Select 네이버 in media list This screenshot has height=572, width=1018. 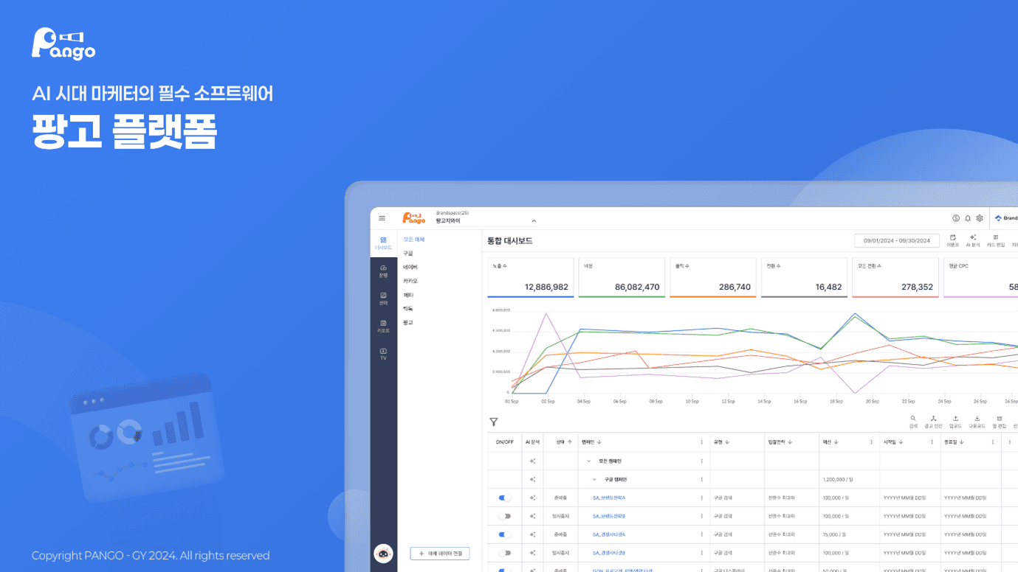(410, 268)
